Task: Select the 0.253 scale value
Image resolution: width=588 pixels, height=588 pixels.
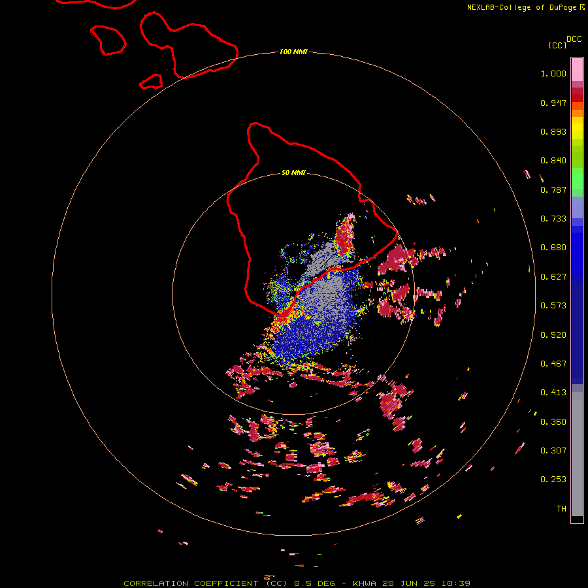Action: (x=553, y=480)
